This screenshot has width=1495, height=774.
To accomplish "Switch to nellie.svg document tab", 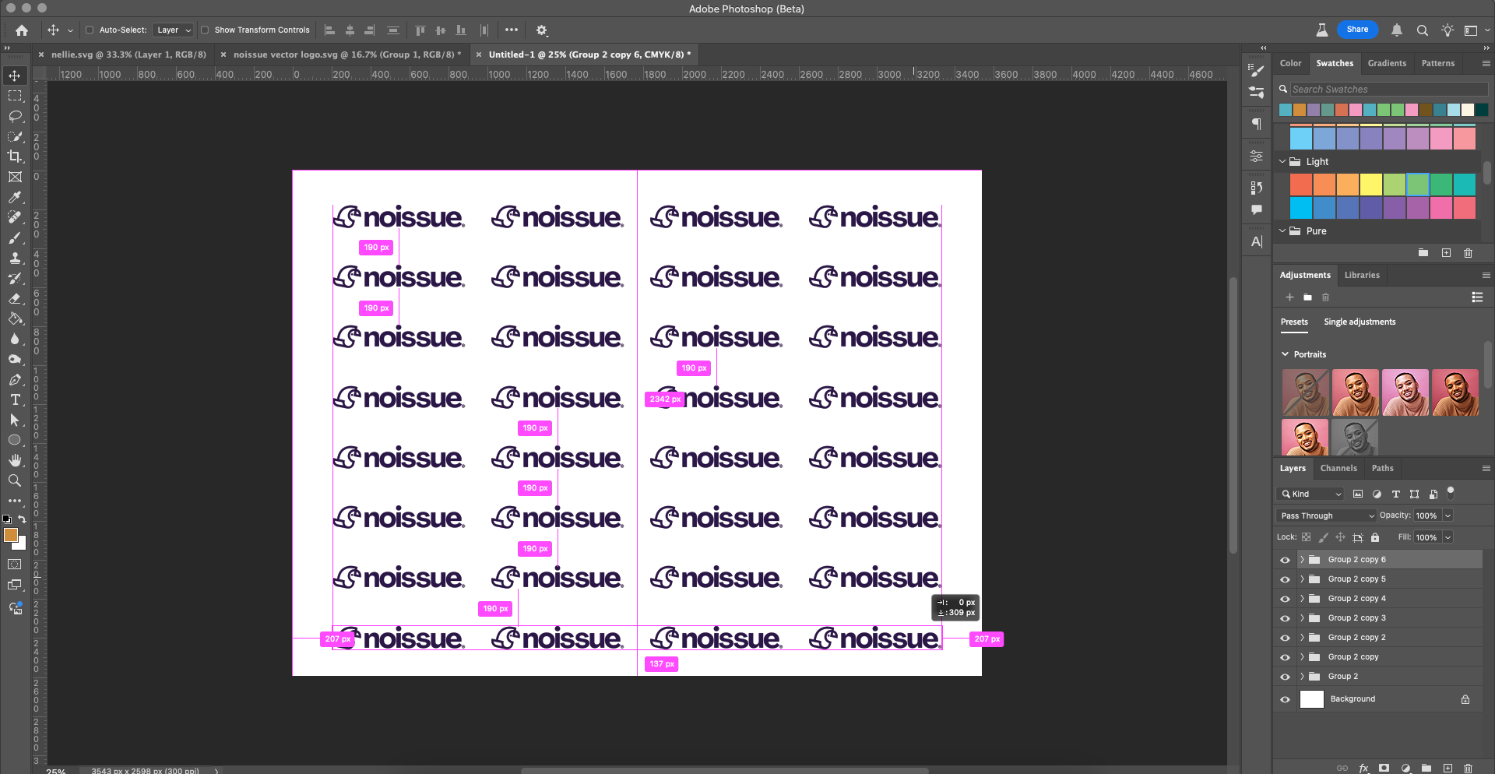I will (x=128, y=55).
